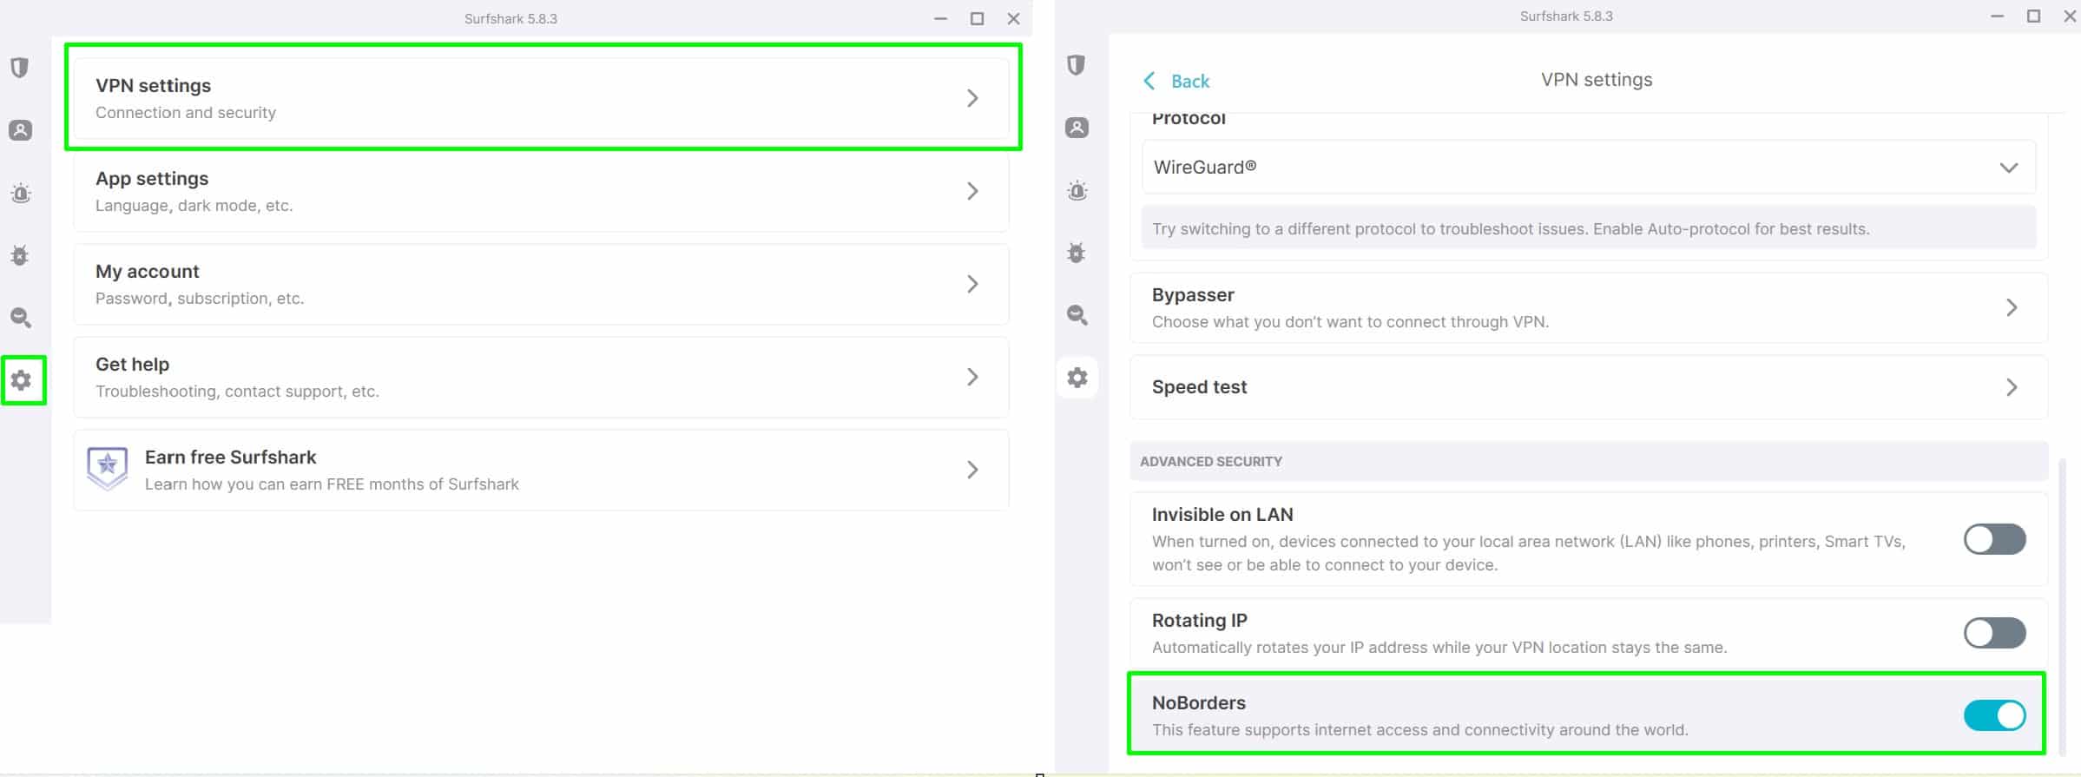The image size is (2081, 777).
Task: Click 'Choose what you don't want to connect' text
Action: 1350,321
